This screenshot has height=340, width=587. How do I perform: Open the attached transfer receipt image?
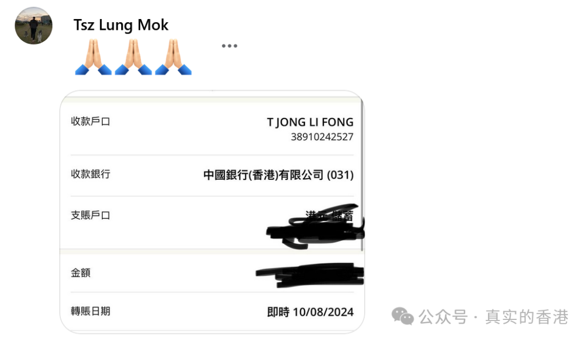coord(213,212)
